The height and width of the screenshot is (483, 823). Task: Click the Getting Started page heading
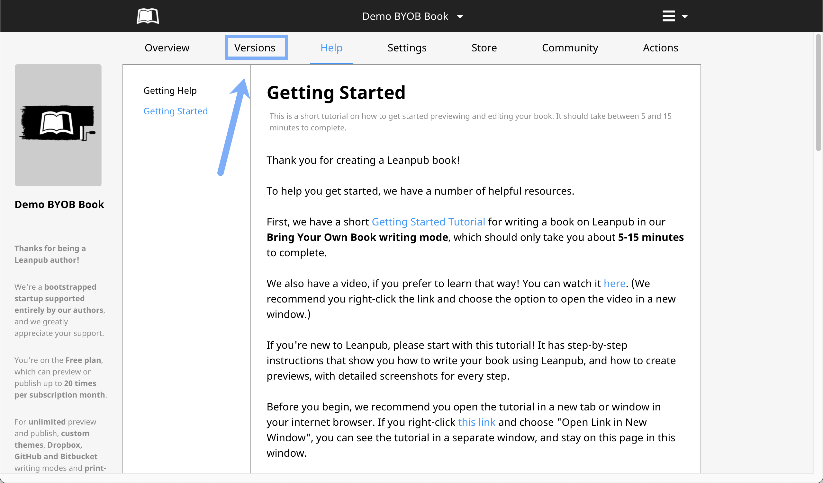pos(336,92)
